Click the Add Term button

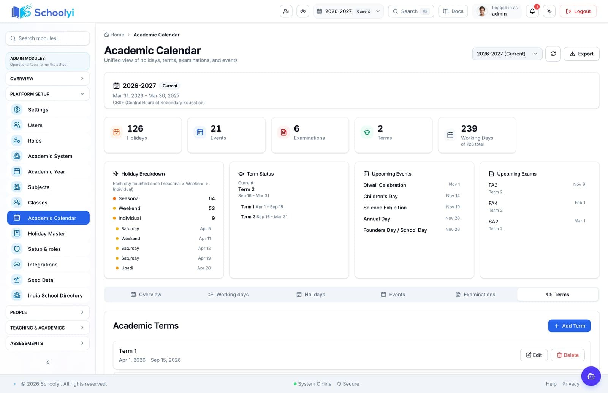[569, 326]
